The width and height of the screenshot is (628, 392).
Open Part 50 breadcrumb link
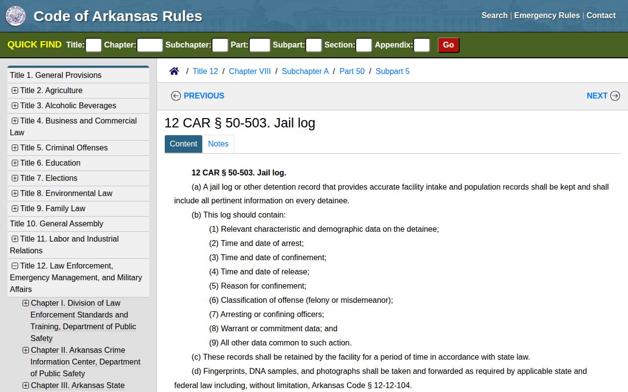pyautogui.click(x=352, y=71)
